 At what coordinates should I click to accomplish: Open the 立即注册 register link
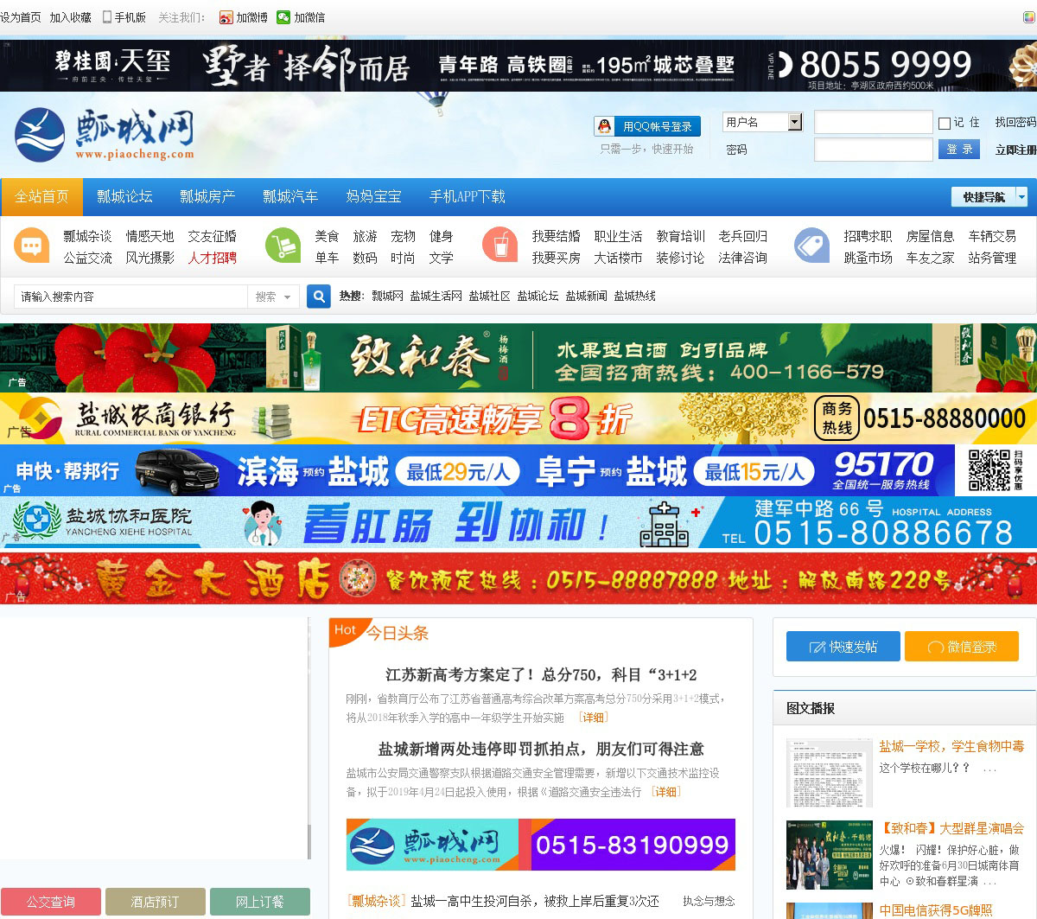(1015, 150)
